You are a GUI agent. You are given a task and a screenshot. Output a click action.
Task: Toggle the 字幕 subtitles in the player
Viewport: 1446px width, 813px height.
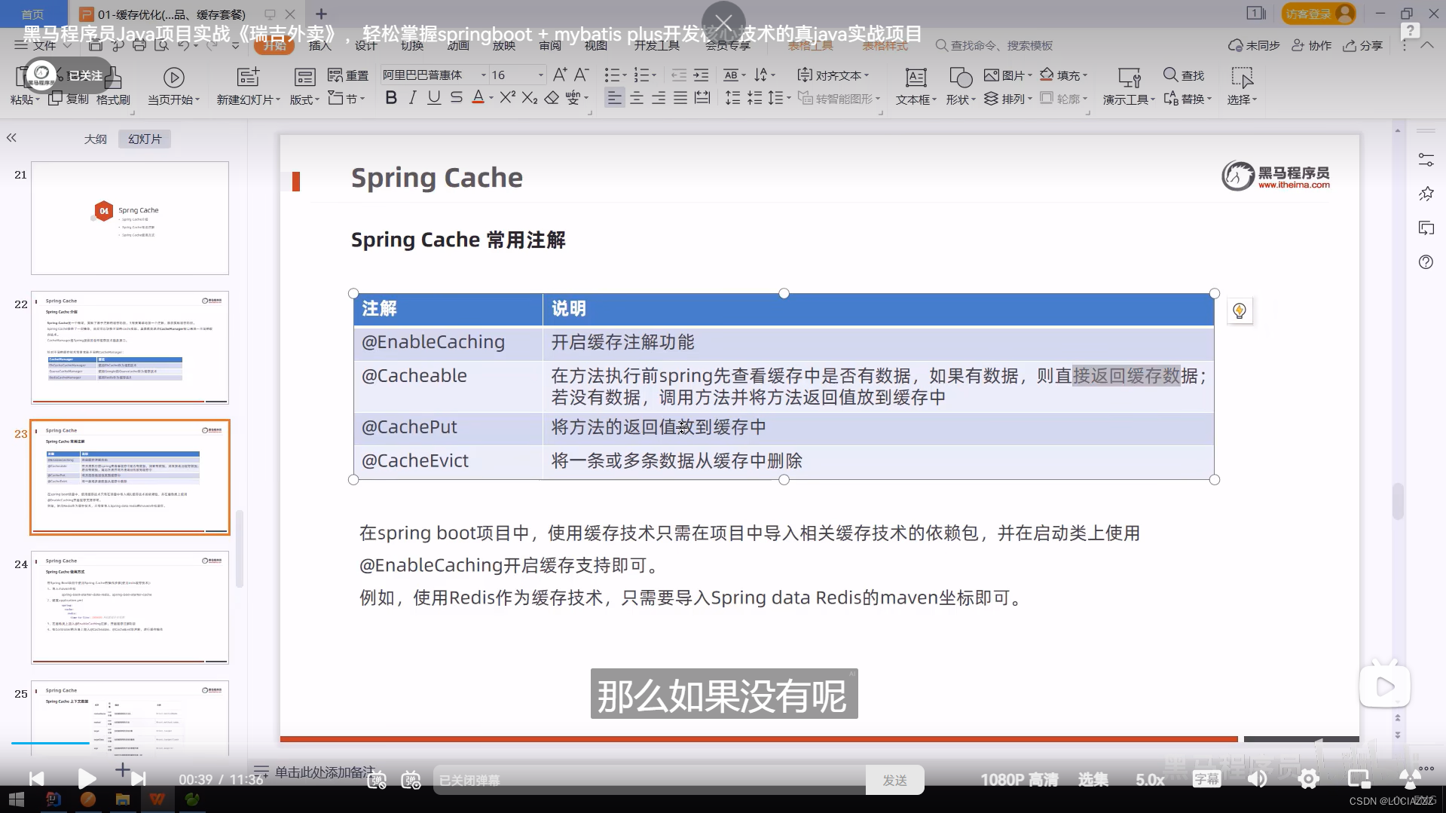click(x=1206, y=779)
